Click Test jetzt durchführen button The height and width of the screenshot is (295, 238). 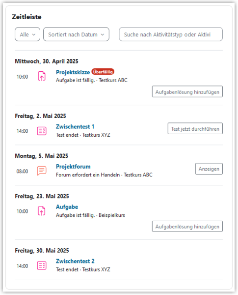pyautogui.click(x=195, y=128)
